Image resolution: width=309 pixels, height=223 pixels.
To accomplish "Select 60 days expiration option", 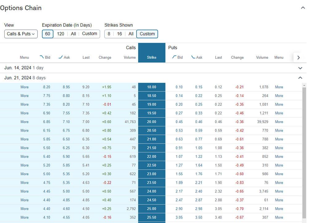I will pyautogui.click(x=48, y=34).
